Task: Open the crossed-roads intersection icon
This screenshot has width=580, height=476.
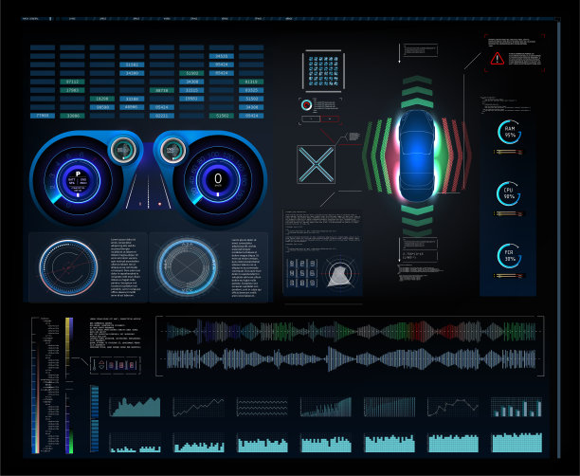Action: (x=316, y=164)
